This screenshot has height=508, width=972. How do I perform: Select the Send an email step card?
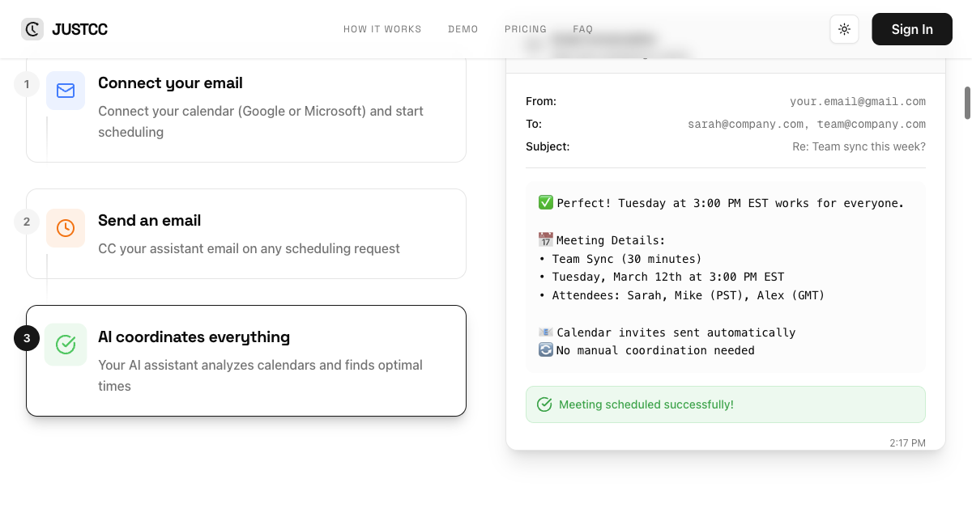pyautogui.click(x=246, y=234)
